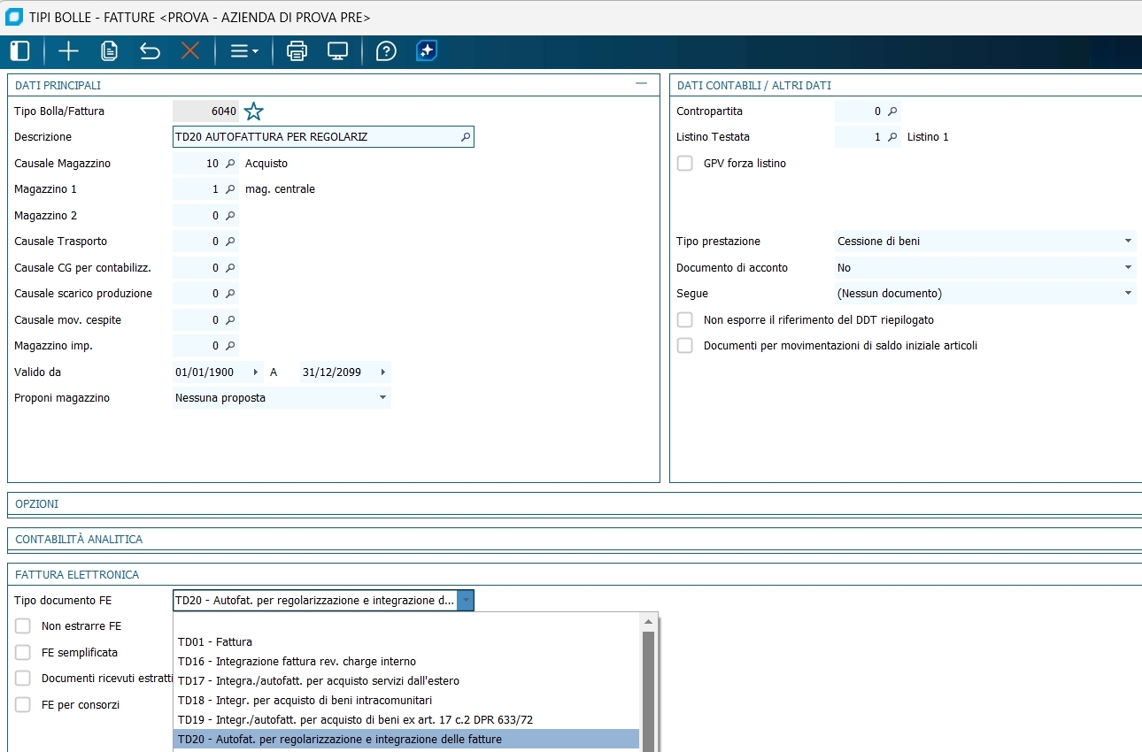Image resolution: width=1142 pixels, height=752 pixels.
Task: Expand the OPZIONI section header
Action: [x=37, y=504]
